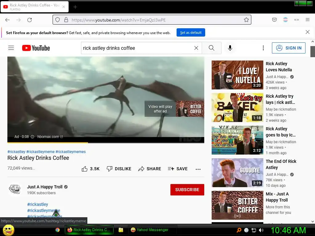
Task: Click the URL address bar
Action: (152, 20)
